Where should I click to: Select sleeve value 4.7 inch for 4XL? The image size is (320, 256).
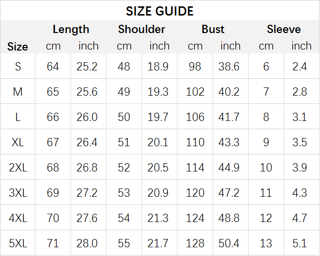tap(300, 218)
